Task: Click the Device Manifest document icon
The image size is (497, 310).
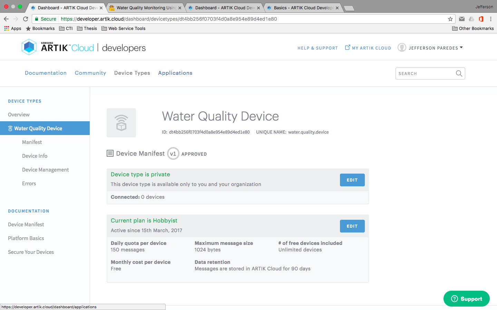Action: point(110,153)
